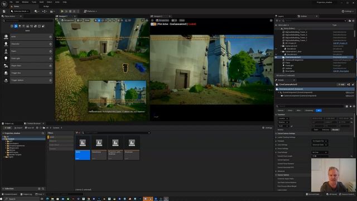This screenshot has width=357, height=201.
Task: Select the last category icon in Place Actors
Action: point(43,26)
